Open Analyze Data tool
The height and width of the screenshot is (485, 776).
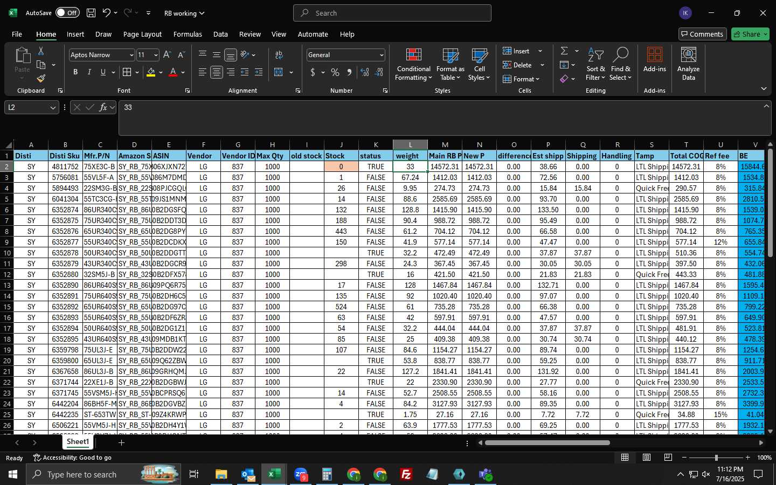[x=688, y=64]
